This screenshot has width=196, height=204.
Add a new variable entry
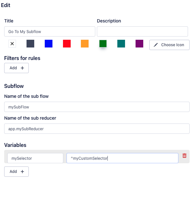pyautogui.click(x=16, y=172)
